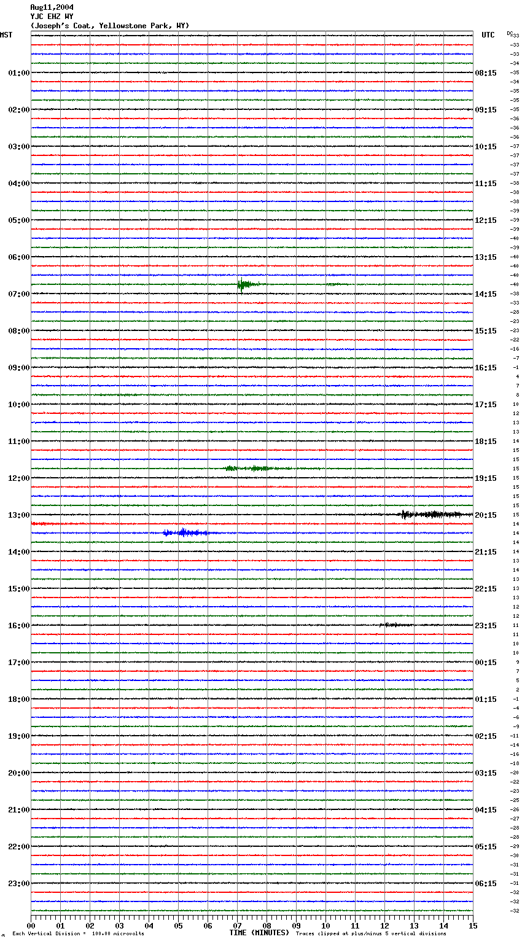This screenshot has width=522, height=942.
Task: Select the 03:00 MST time label
Action: (19, 147)
